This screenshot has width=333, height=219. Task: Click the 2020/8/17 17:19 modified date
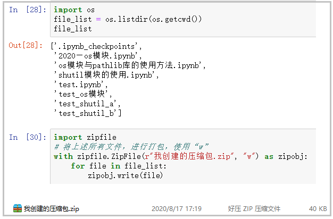tap(176, 209)
